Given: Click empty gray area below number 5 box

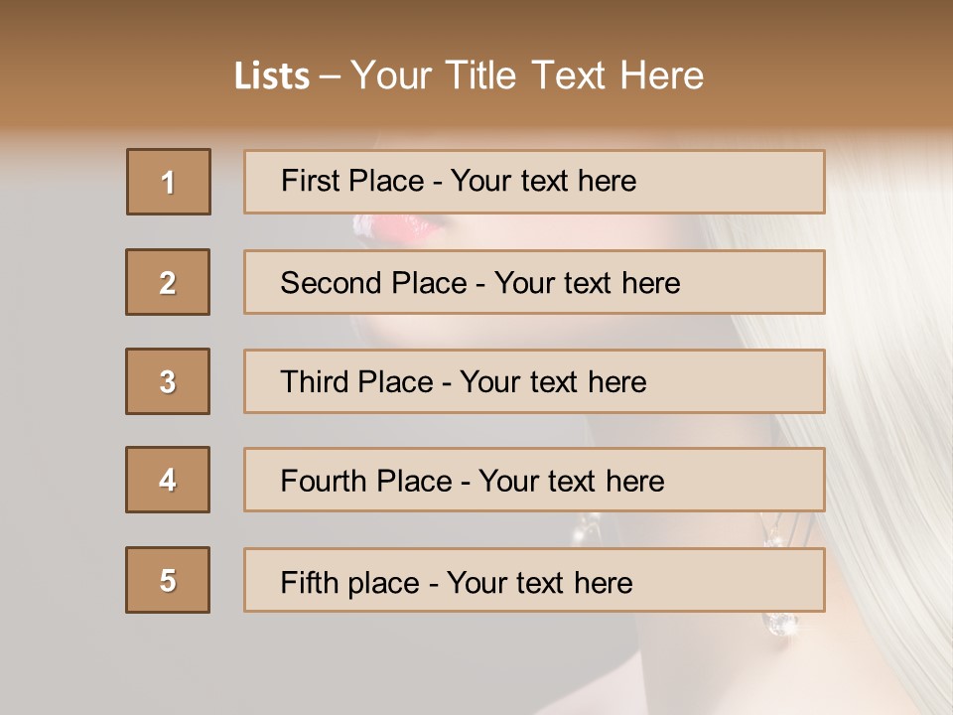Looking at the screenshot, I should 168,662.
